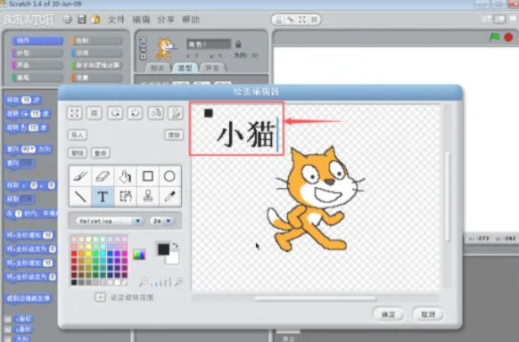519x342 pixels.
Task: Select the Ellipse tool
Action: click(x=169, y=176)
